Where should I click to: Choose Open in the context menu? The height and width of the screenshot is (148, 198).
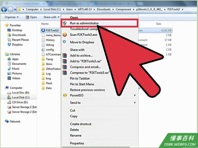(74, 18)
